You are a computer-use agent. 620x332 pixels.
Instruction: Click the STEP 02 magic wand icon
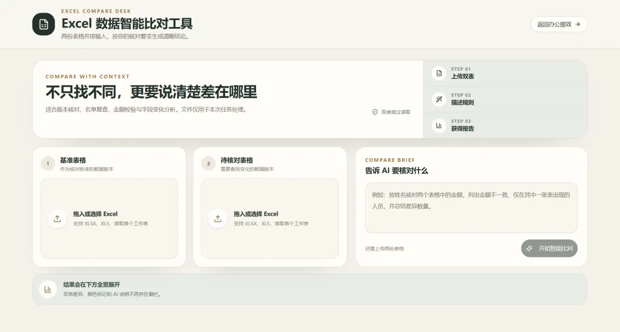tap(439, 99)
